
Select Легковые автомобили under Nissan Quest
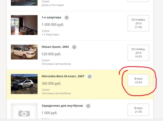tap(56, 64)
